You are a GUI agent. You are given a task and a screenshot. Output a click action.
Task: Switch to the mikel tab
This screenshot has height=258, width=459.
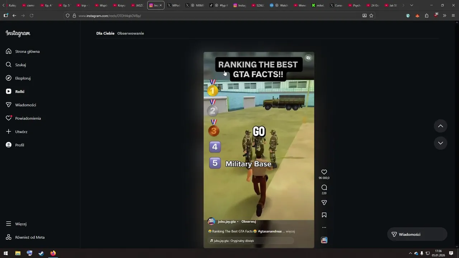[318, 5]
